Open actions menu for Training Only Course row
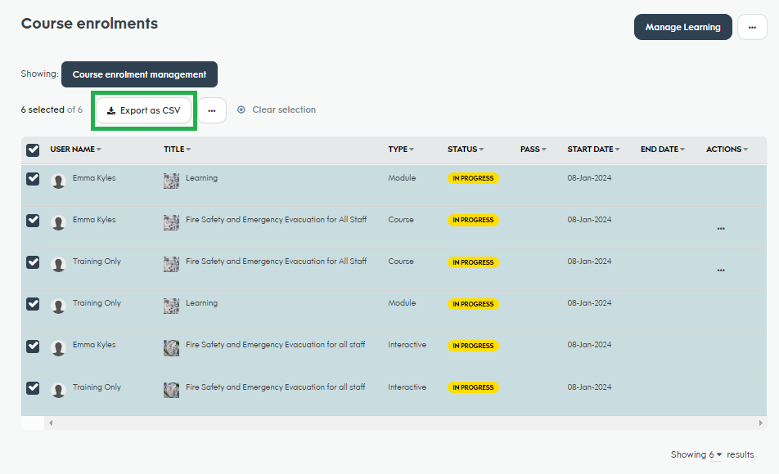 coord(721,270)
